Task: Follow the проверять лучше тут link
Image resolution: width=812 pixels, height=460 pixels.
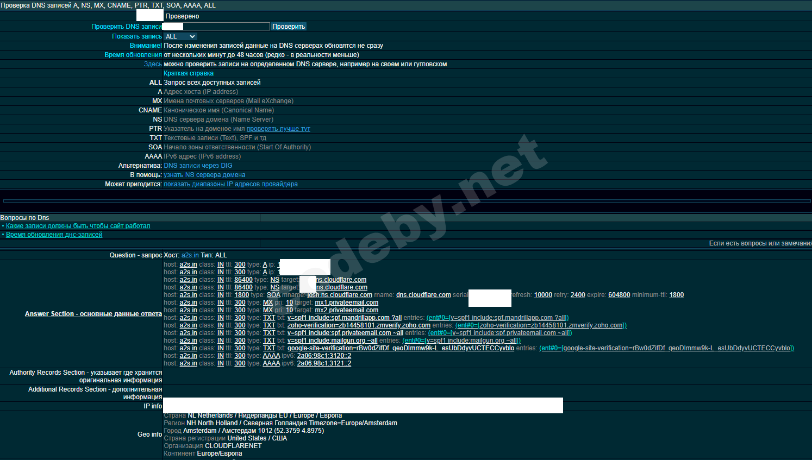Action: (278, 129)
